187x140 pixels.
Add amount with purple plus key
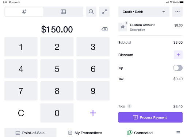(x=93, y=113)
